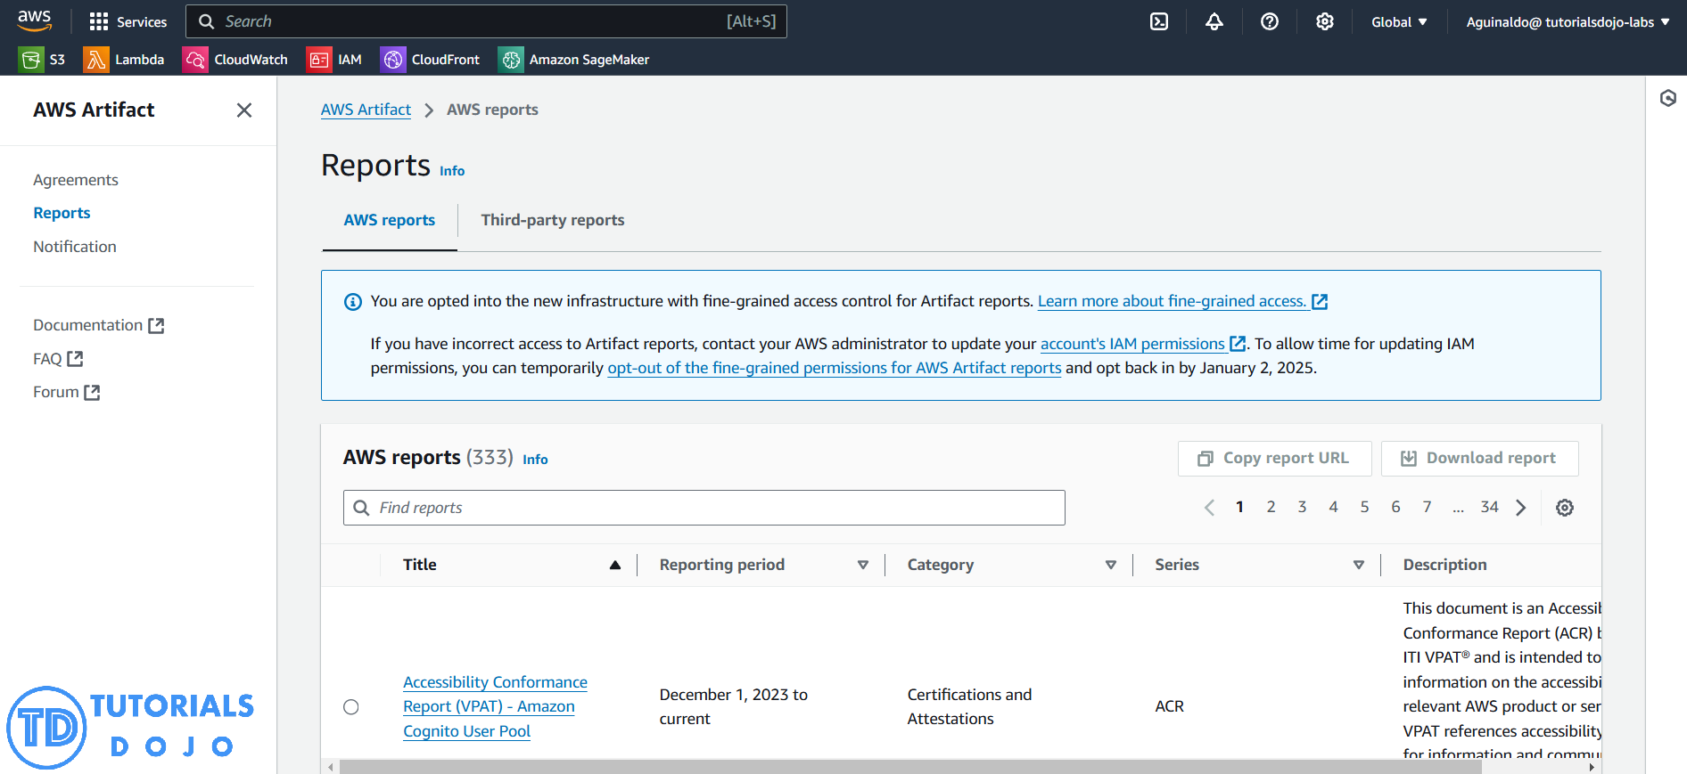Sort by Reporting period column arrow

pos(862,565)
